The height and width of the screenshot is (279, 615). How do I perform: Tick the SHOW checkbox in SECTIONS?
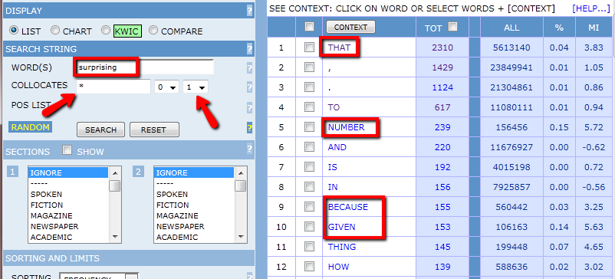(67, 150)
